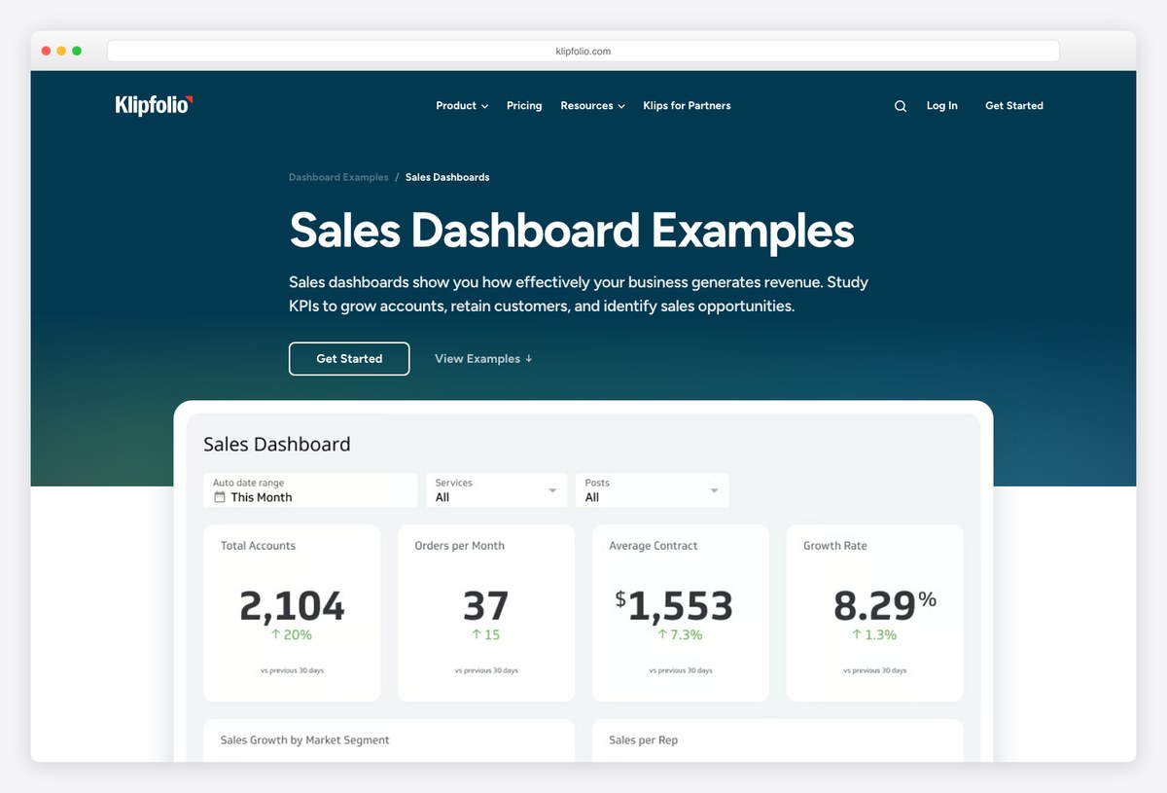Screen dimensions: 1167x793
Task: Open the Services dropdown
Action: pos(496,490)
